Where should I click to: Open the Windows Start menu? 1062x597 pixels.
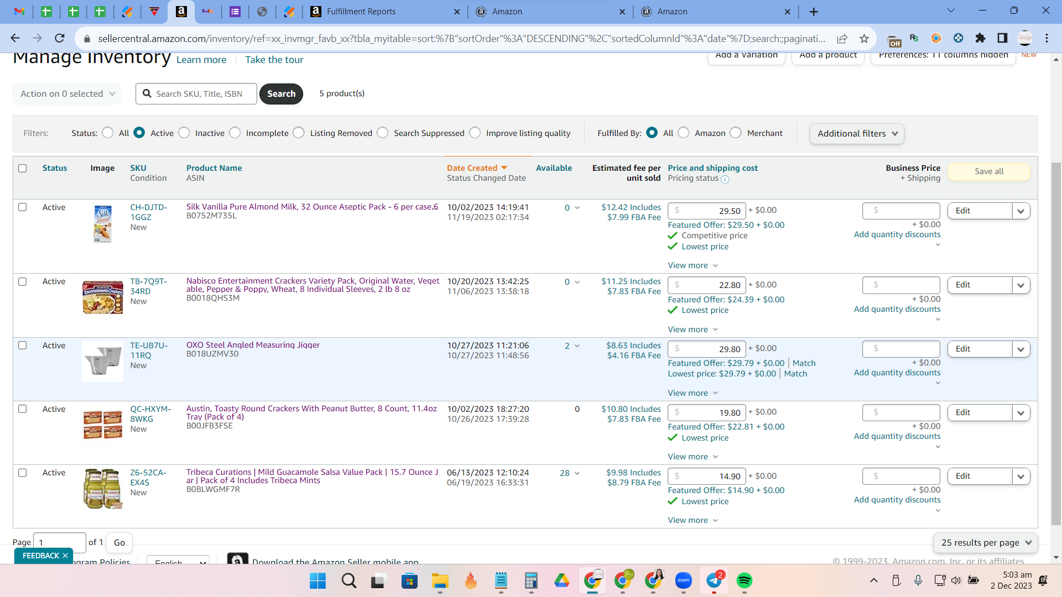(317, 580)
